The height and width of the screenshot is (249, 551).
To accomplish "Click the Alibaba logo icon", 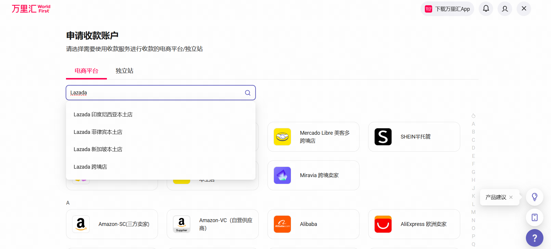I will (282, 224).
